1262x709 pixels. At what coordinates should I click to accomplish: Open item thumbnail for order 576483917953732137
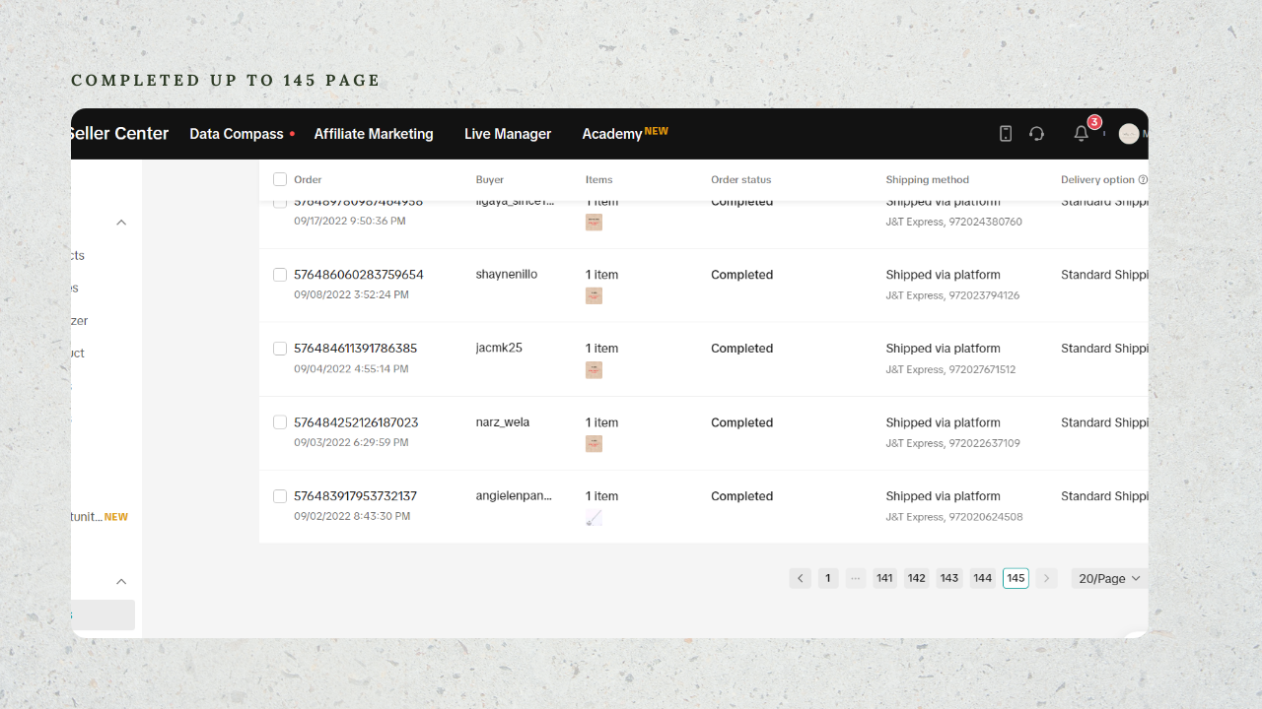tap(594, 518)
